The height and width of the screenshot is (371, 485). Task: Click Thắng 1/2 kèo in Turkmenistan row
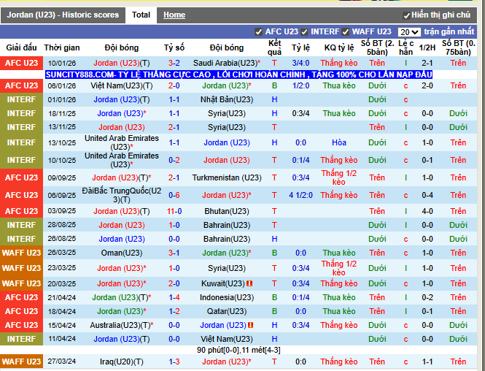(339, 177)
